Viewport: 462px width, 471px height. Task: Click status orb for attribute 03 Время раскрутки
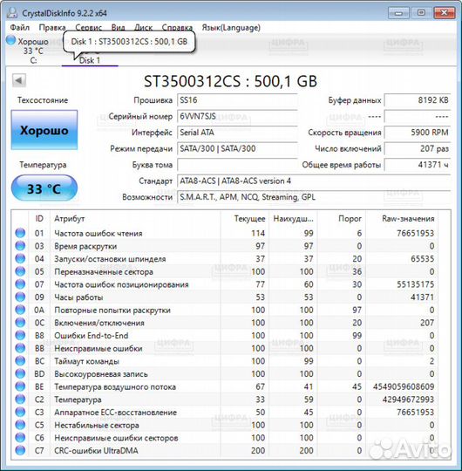(x=20, y=246)
